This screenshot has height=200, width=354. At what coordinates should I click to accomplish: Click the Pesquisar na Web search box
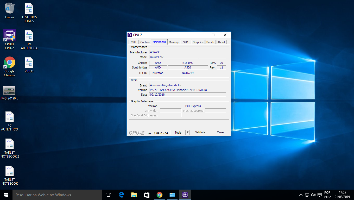pyautogui.click(x=57, y=195)
